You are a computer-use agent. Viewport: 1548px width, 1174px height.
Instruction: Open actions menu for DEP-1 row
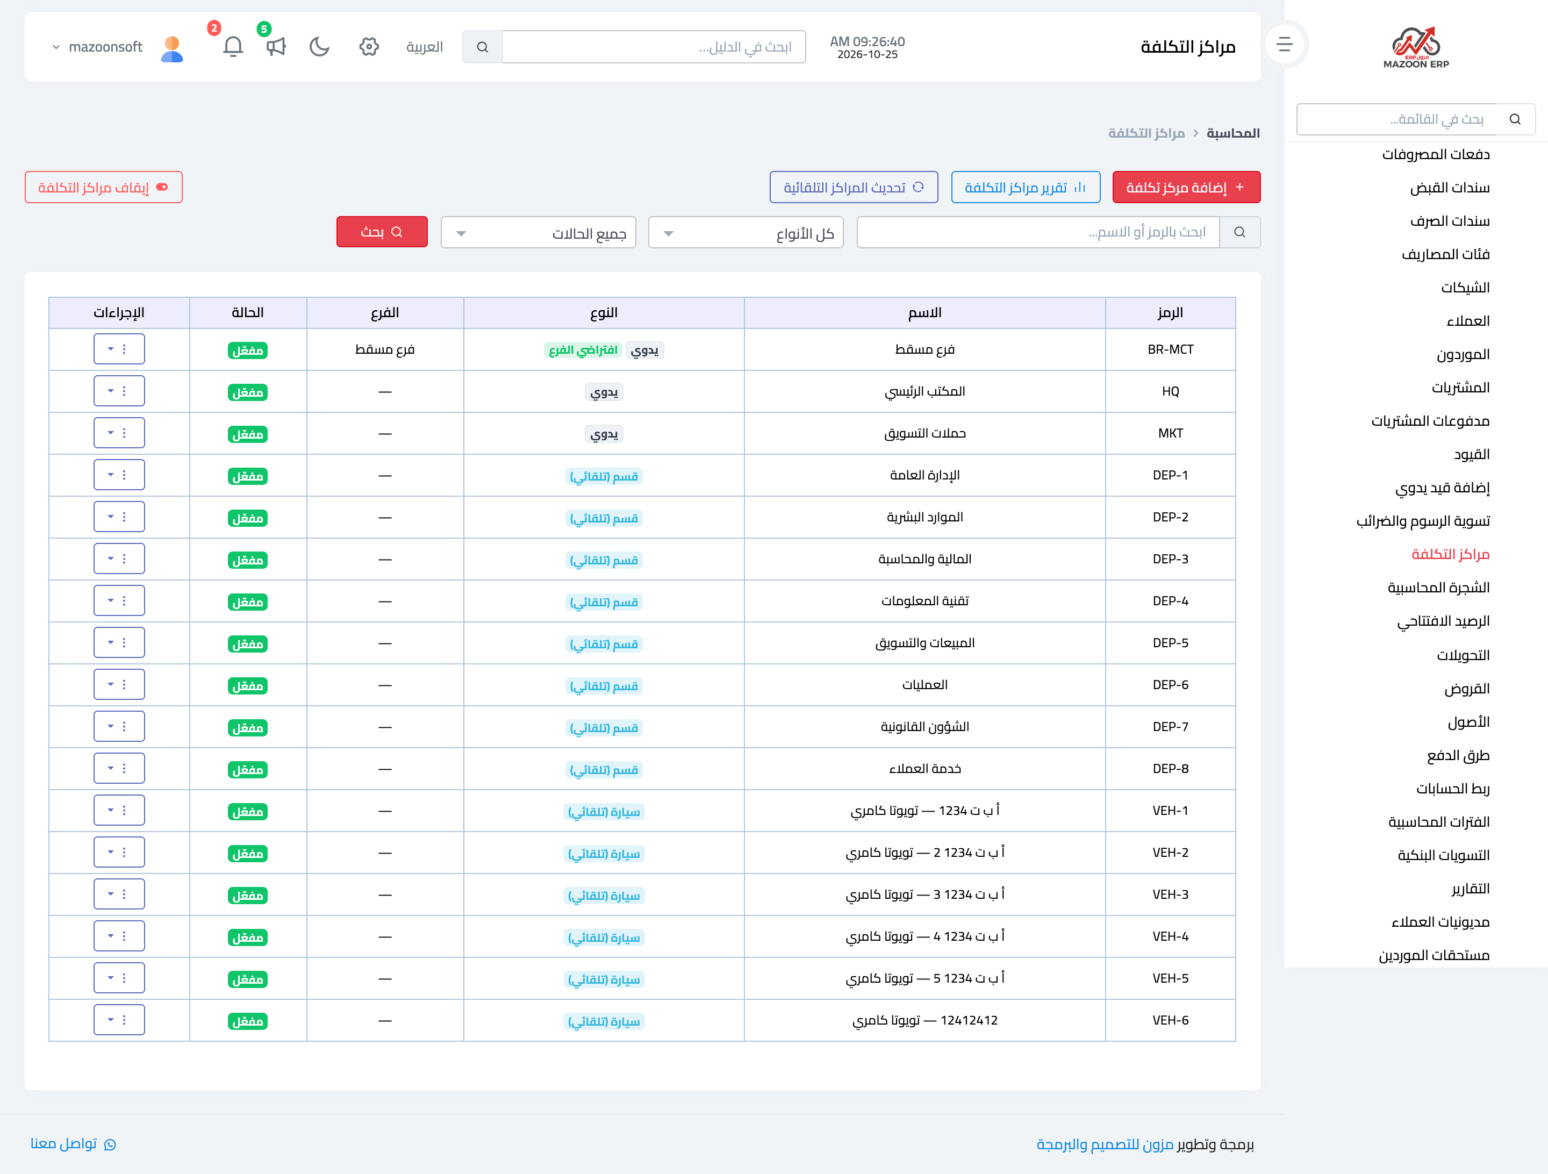[119, 475]
